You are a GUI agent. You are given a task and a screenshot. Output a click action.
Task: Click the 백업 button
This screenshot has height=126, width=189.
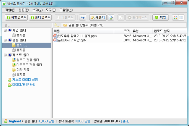161,17
